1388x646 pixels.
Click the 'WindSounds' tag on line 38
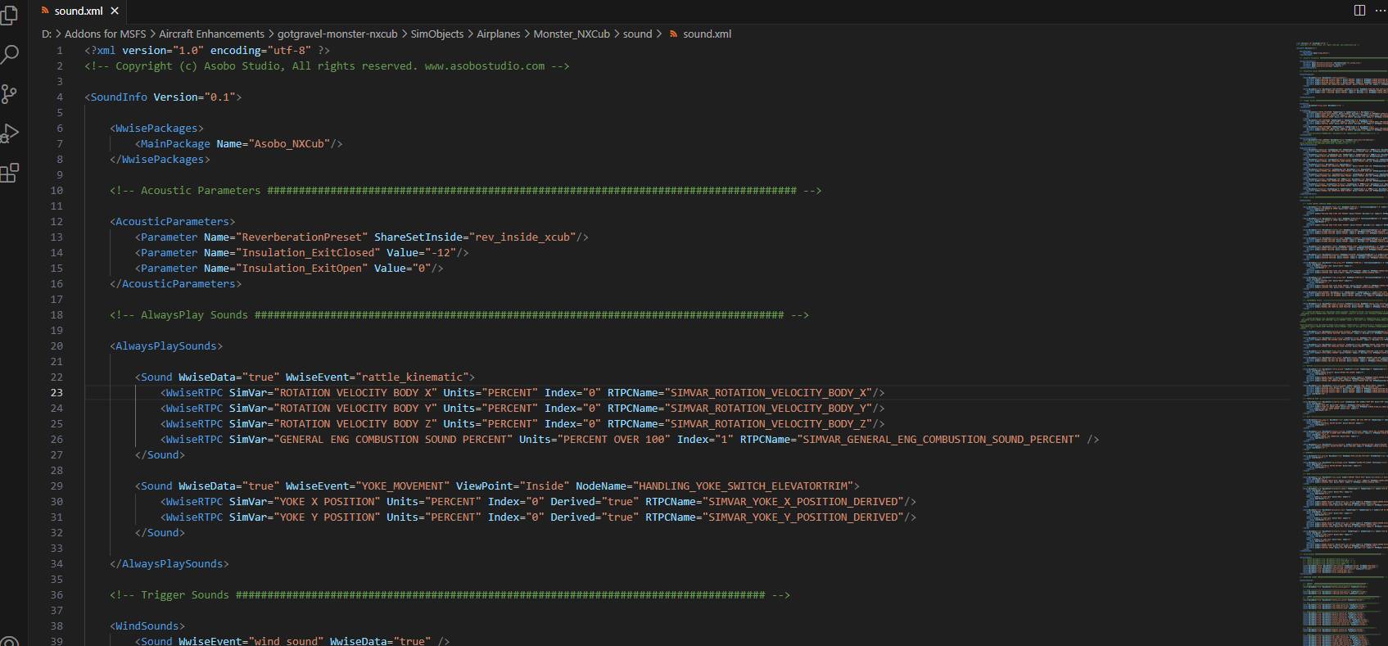click(x=147, y=626)
